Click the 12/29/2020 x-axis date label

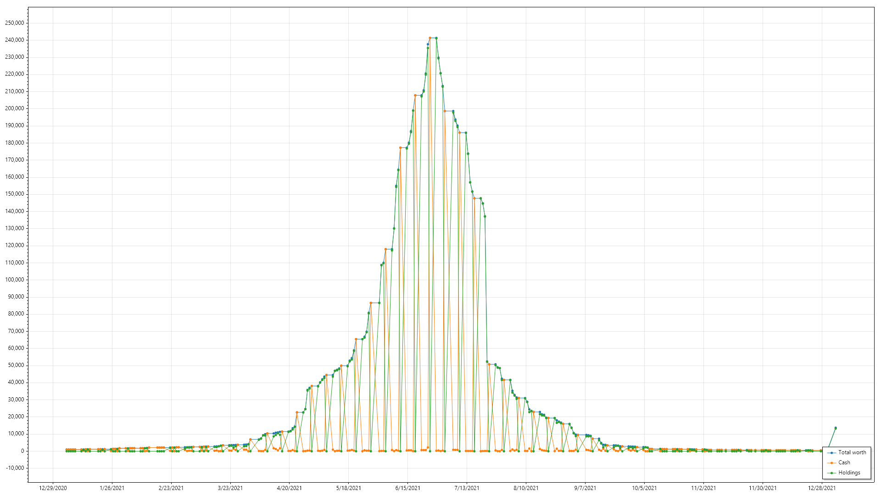tap(53, 488)
